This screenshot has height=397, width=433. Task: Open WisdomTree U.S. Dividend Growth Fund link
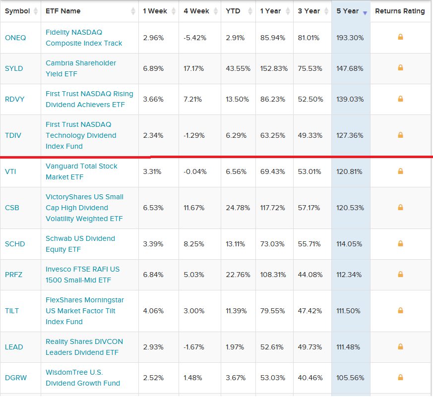(x=82, y=378)
